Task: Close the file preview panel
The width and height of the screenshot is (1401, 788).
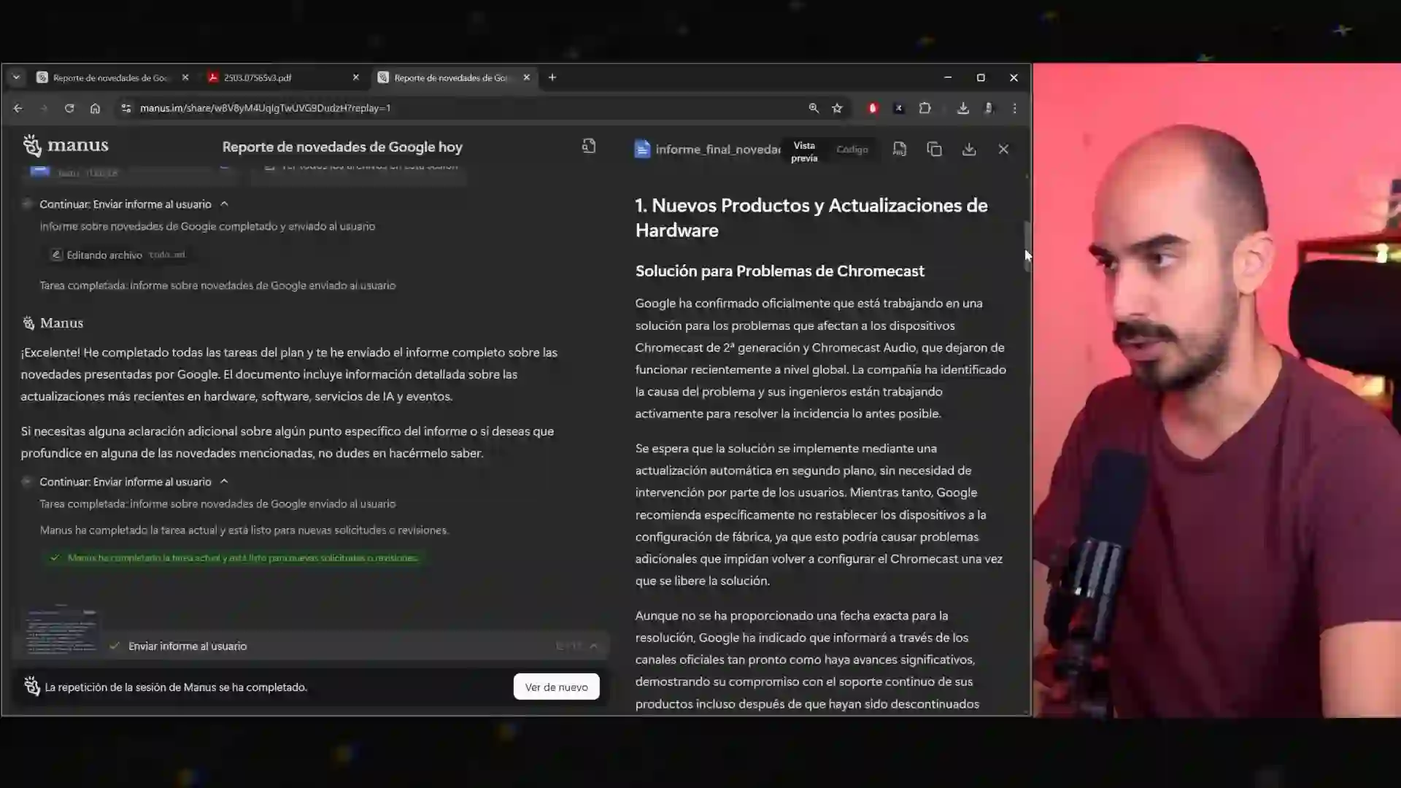Action: coord(1003,149)
